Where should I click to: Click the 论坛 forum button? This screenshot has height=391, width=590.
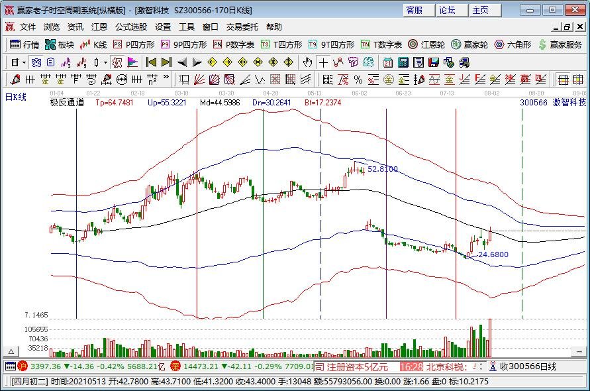click(447, 10)
